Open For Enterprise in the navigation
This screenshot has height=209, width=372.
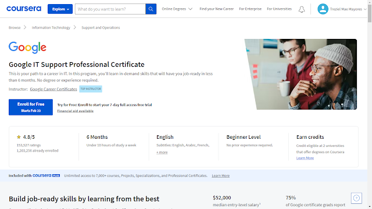[x=251, y=9]
